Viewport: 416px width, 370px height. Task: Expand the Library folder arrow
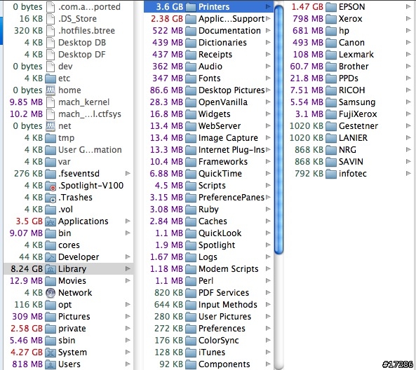128,269
